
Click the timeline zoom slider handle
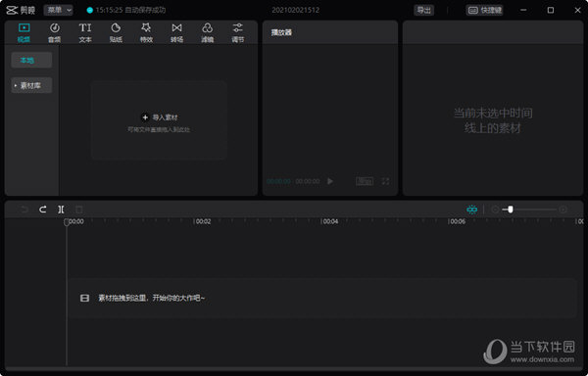tap(511, 210)
